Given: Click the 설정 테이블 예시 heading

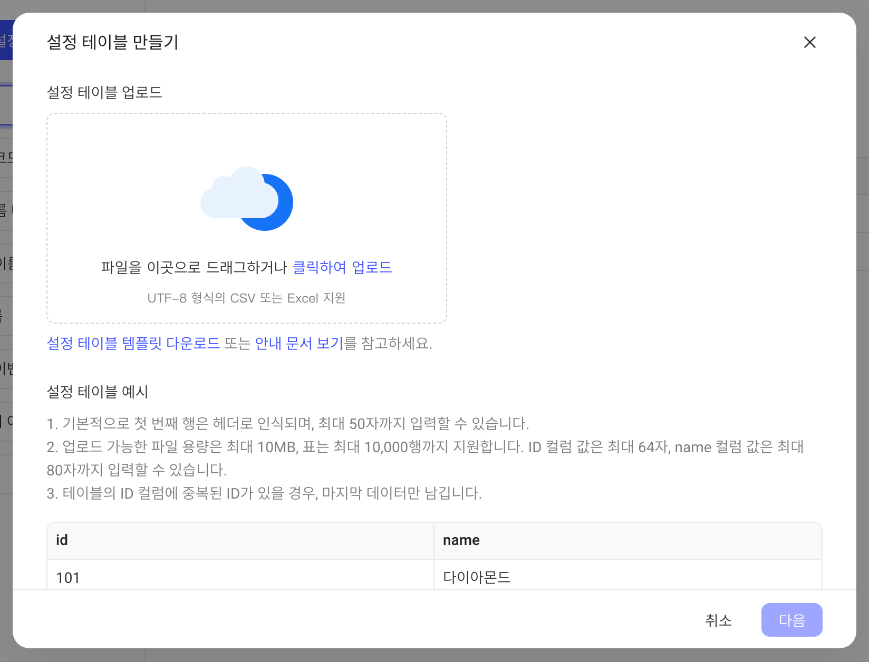Looking at the screenshot, I should point(98,392).
